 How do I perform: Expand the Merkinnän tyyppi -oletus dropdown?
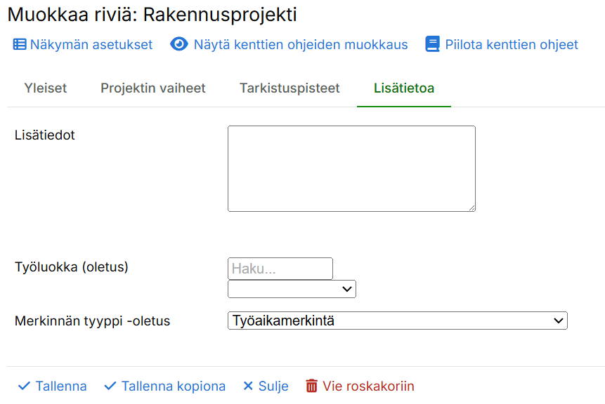click(397, 321)
